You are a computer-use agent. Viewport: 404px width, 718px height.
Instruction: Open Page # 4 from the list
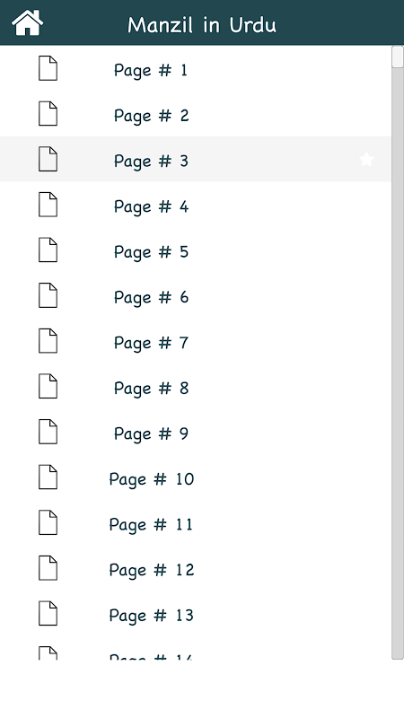195,205
